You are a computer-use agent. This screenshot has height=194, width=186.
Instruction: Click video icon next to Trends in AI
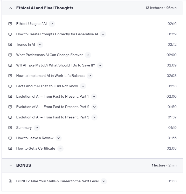pyautogui.click(x=10, y=45)
